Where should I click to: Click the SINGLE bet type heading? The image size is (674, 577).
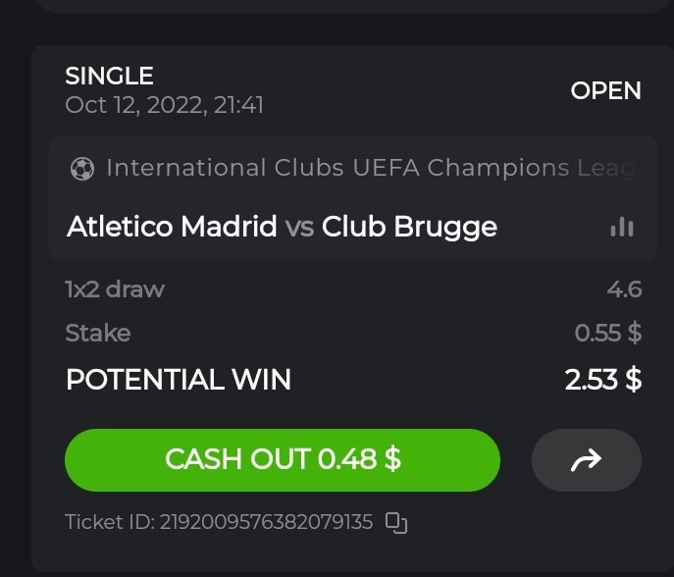(x=109, y=76)
